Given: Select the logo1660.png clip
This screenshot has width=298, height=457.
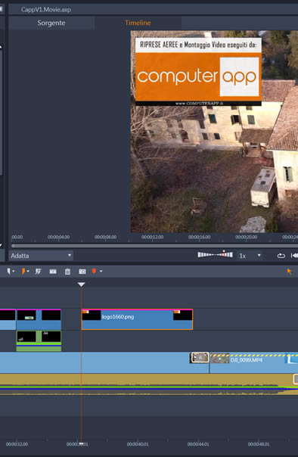Looking at the screenshot, I should 137,319.
